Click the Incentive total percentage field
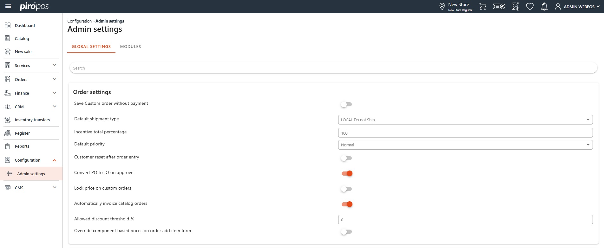This screenshot has width=604, height=248. pyautogui.click(x=465, y=133)
